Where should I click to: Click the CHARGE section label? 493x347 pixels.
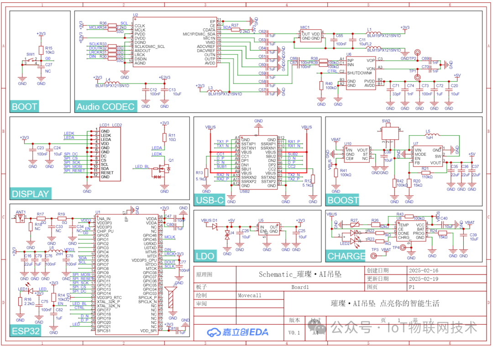point(346,256)
